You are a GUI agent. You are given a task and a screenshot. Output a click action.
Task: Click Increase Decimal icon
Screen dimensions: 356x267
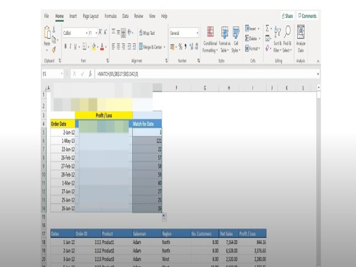pyautogui.click(x=191, y=47)
